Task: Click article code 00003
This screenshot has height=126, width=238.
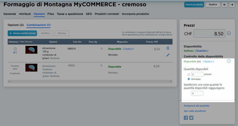Action: (x=71, y=66)
